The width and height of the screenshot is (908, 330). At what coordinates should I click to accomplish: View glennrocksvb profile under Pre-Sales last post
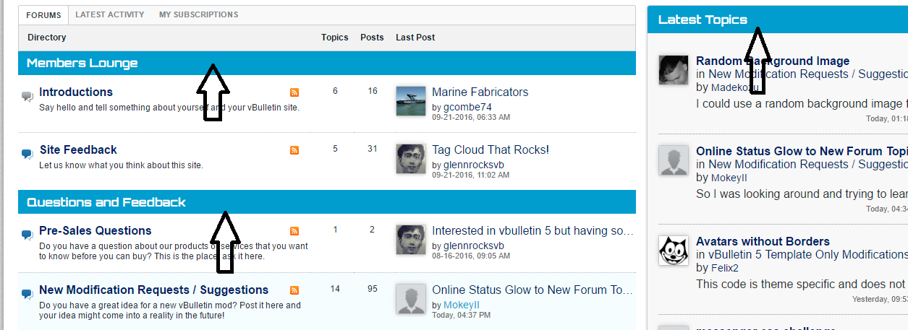pos(474,246)
